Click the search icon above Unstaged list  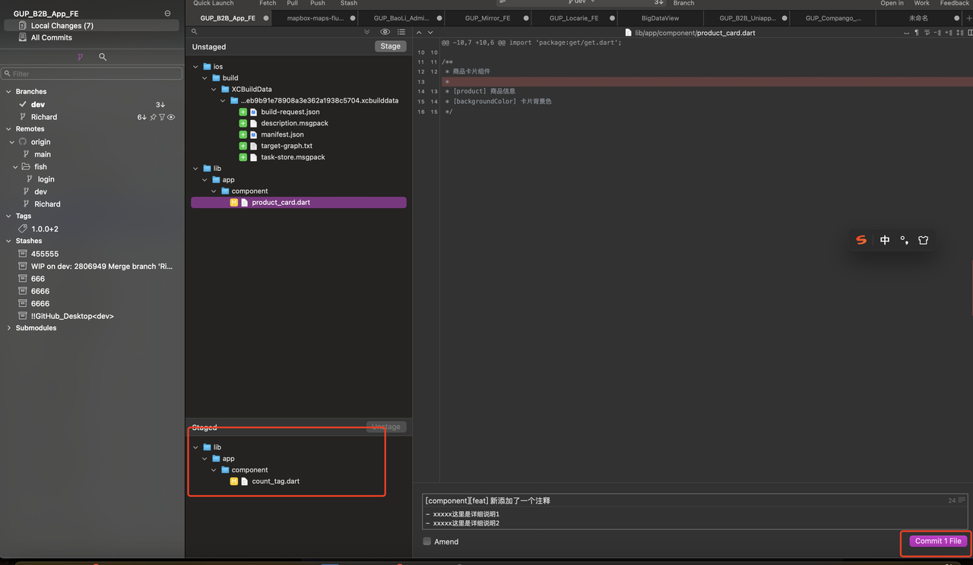195,32
